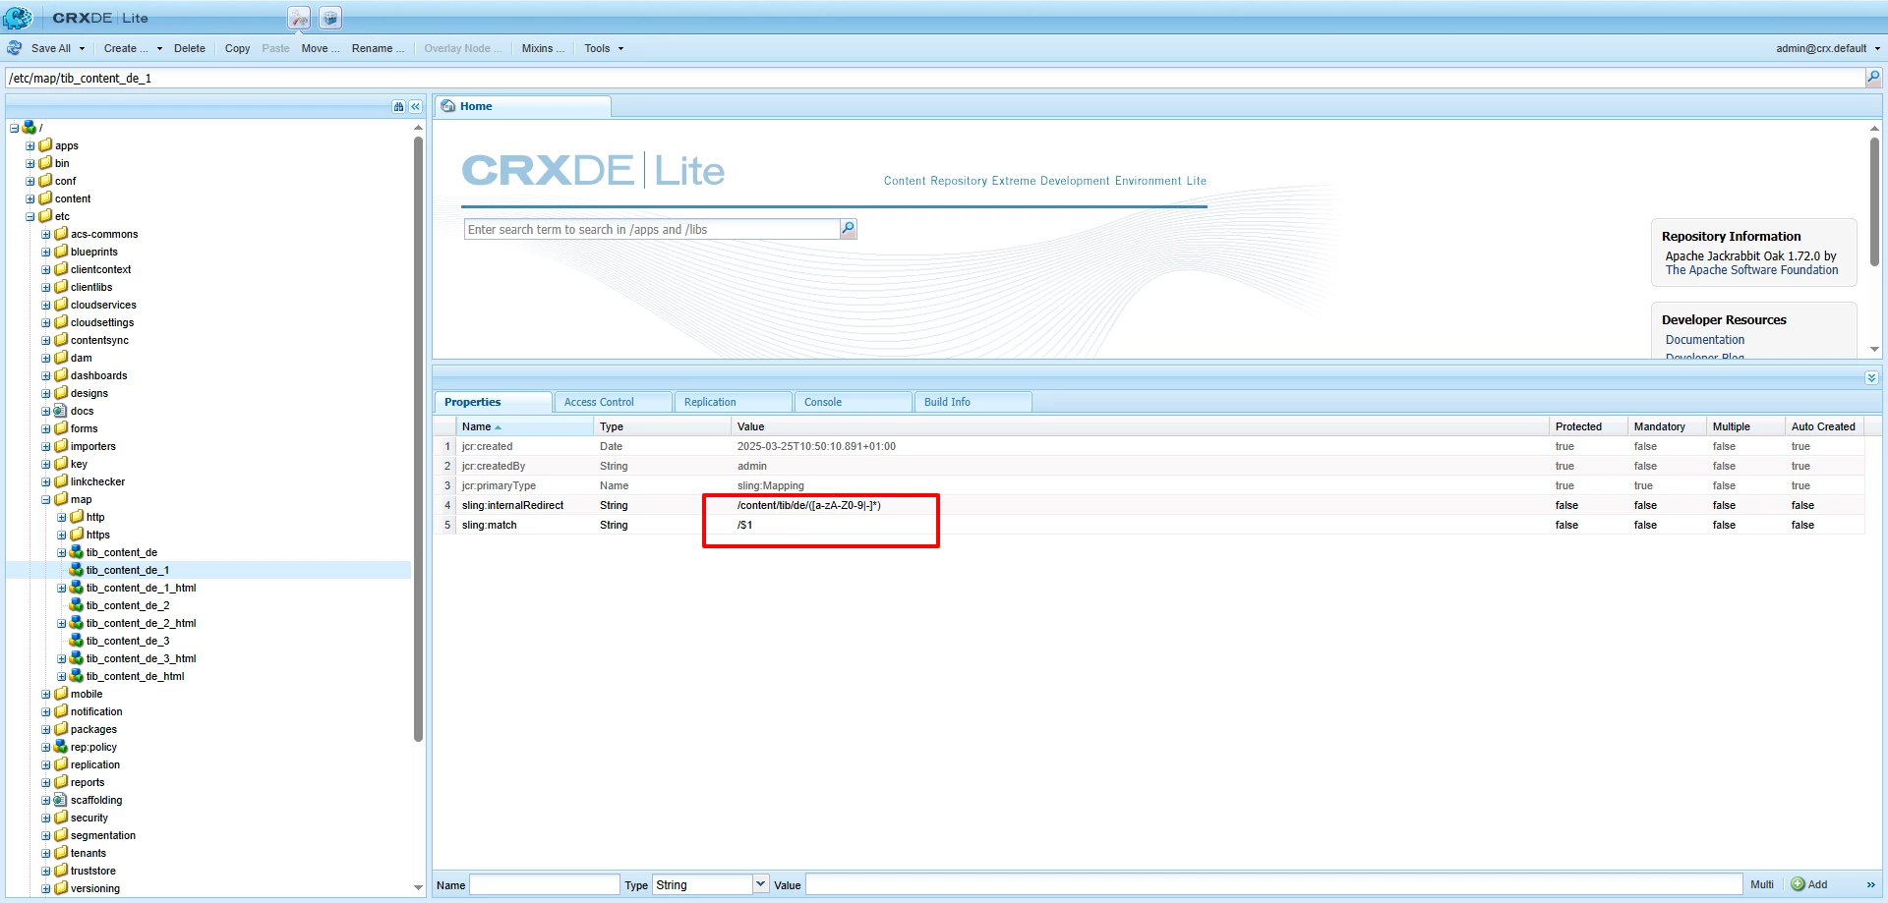Collapse the bottom properties panel

tap(1871, 377)
